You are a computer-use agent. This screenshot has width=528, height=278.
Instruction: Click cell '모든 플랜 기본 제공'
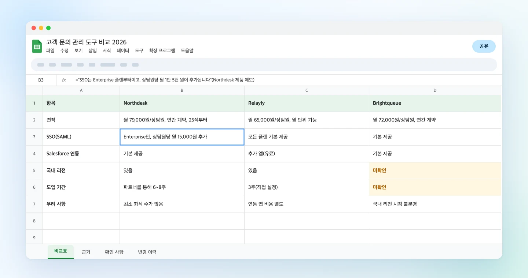[x=307, y=137]
